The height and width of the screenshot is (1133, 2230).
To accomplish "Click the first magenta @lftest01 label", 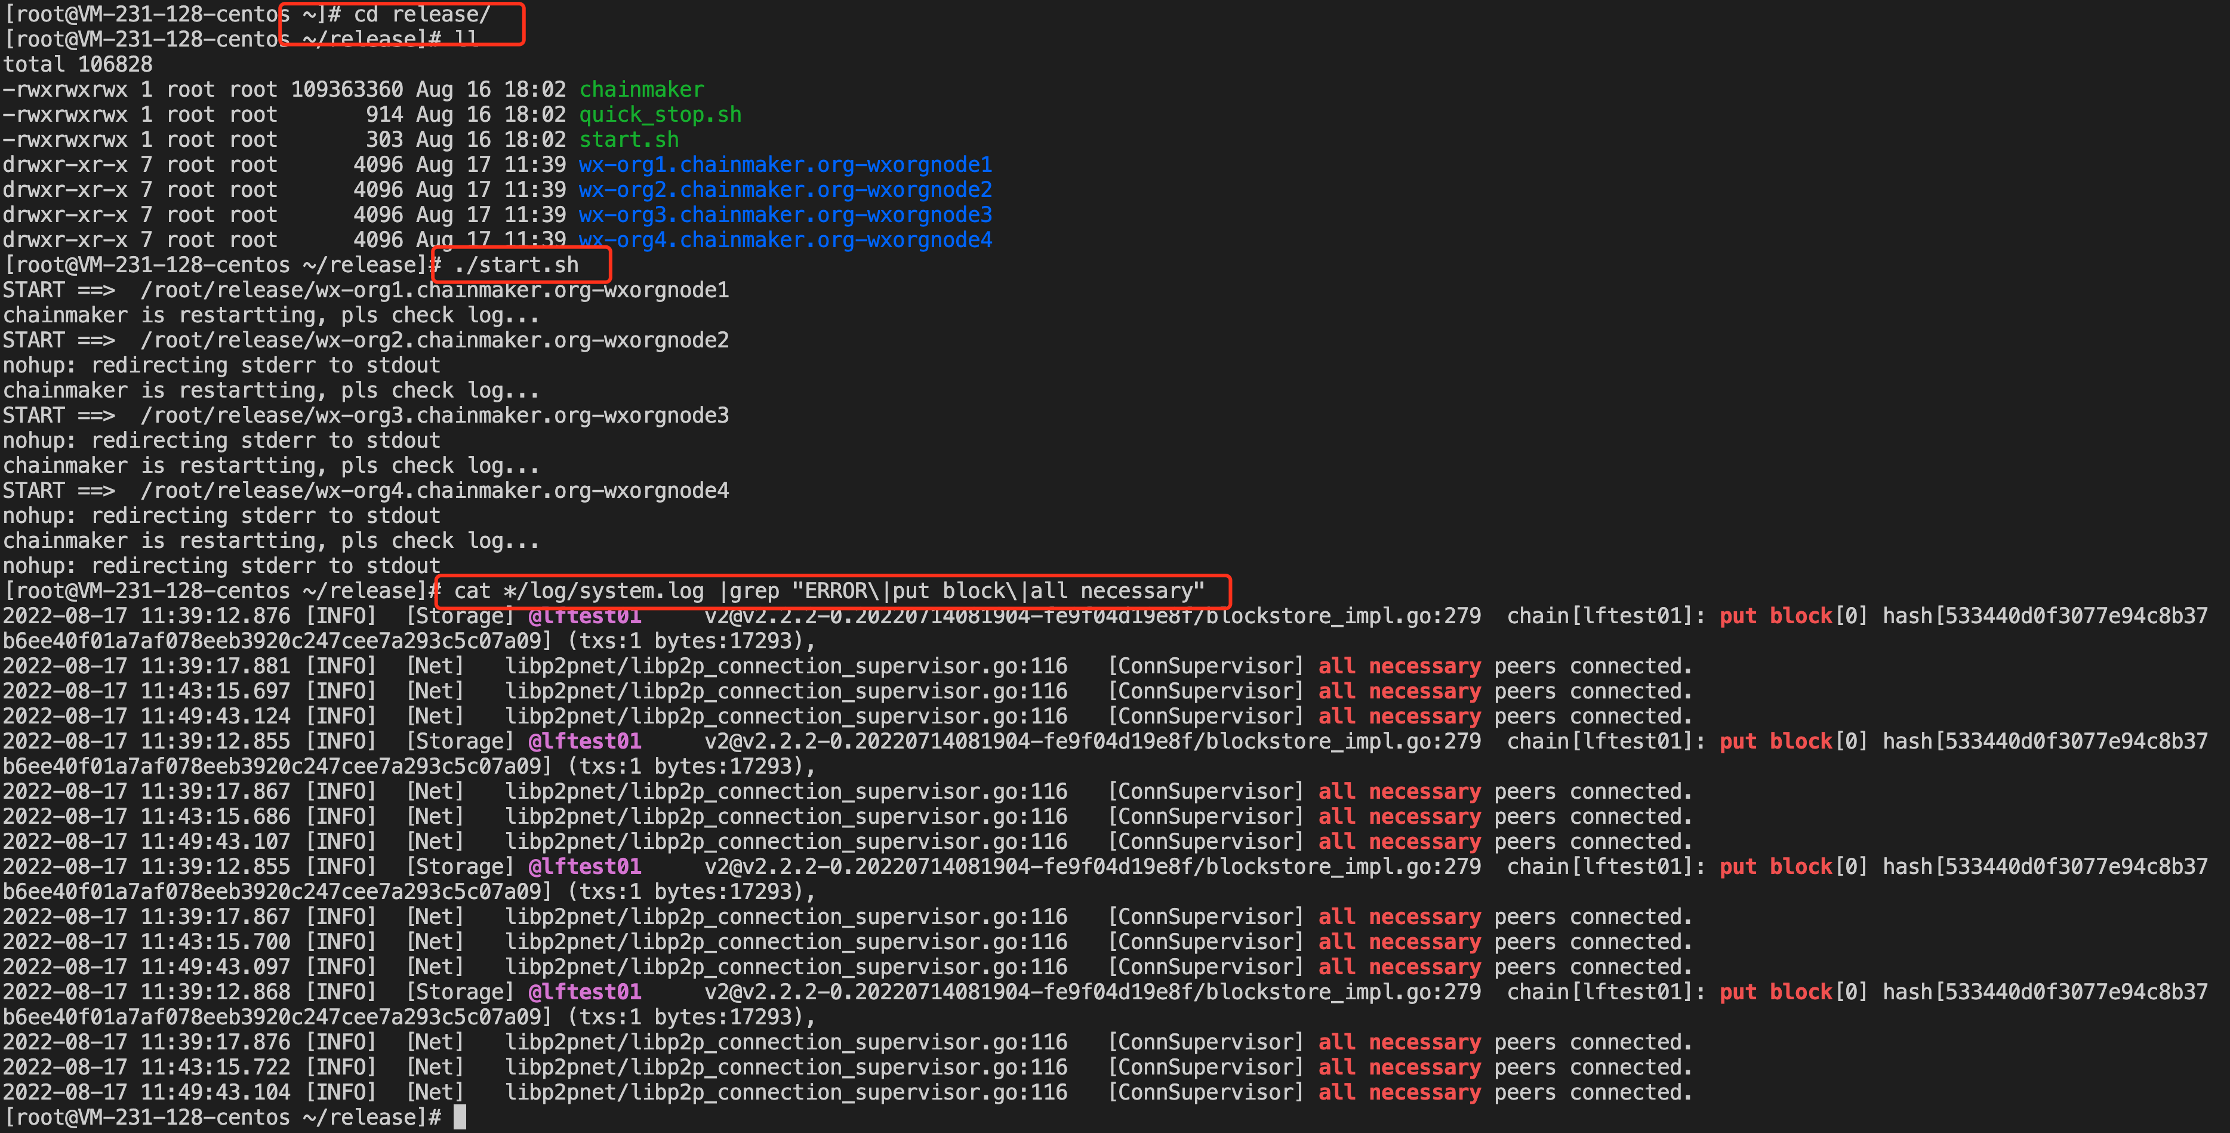I will point(584,616).
